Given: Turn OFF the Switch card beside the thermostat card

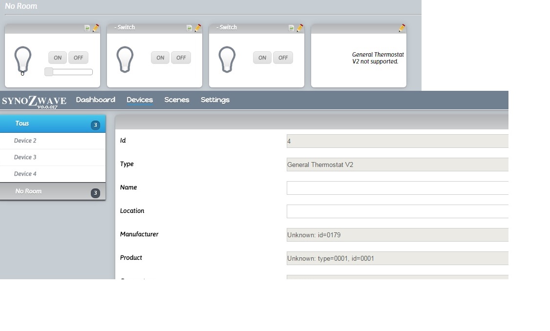Looking at the screenshot, I should tap(283, 58).
